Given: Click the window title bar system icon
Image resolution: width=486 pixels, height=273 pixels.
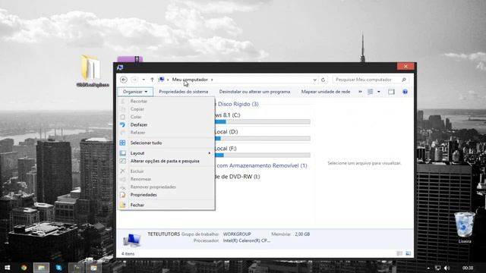Looking at the screenshot, I should pos(120,67).
